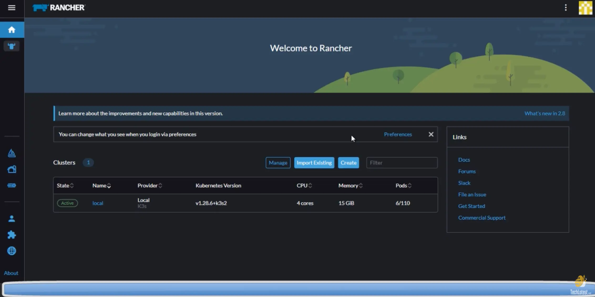This screenshot has height=297, width=595.
Task: Select the Home icon in the sidebar
Action: pyautogui.click(x=12, y=29)
